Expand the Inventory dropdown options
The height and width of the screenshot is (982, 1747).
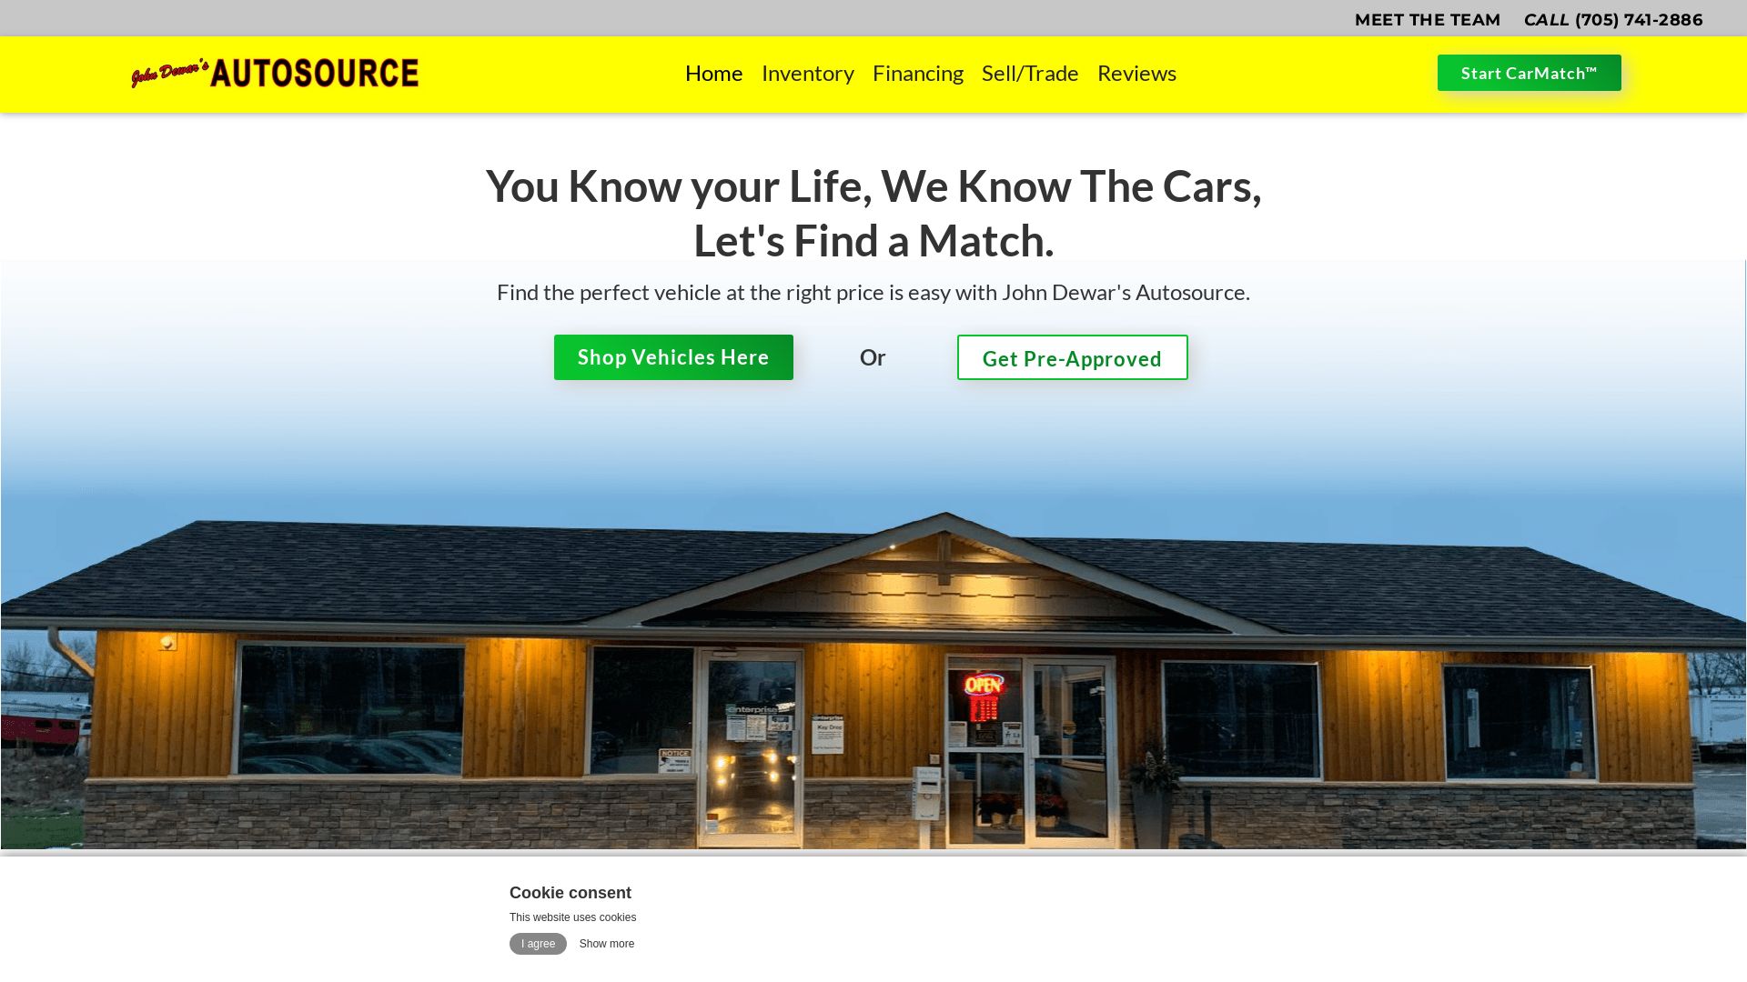point(807,73)
